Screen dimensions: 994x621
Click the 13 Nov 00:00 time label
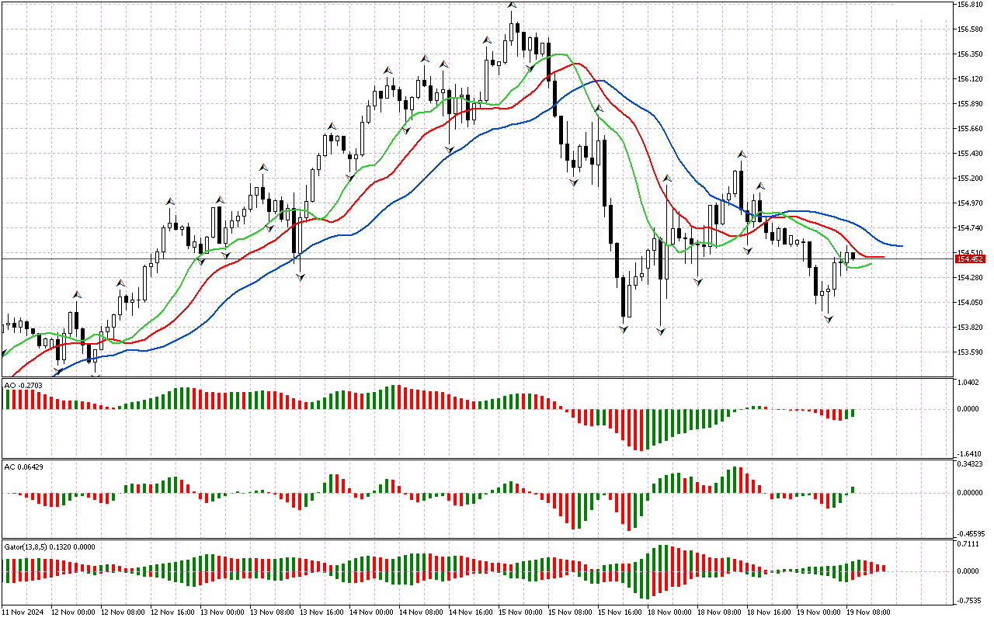coord(223,612)
